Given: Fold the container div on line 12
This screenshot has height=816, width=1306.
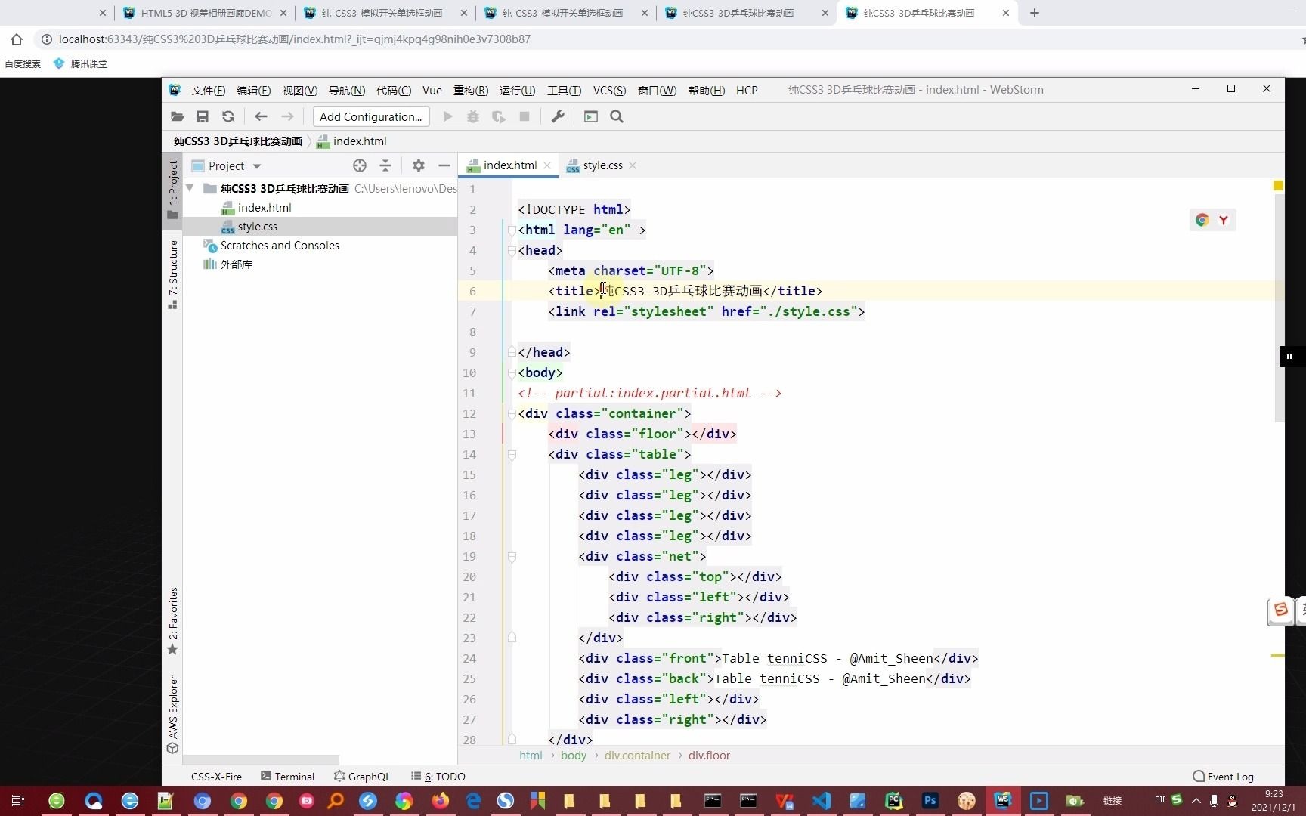Looking at the screenshot, I should 512,413.
